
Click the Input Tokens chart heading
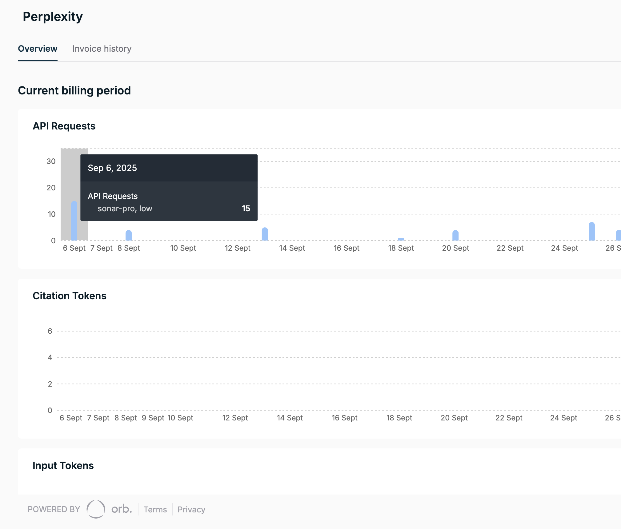[x=63, y=466]
